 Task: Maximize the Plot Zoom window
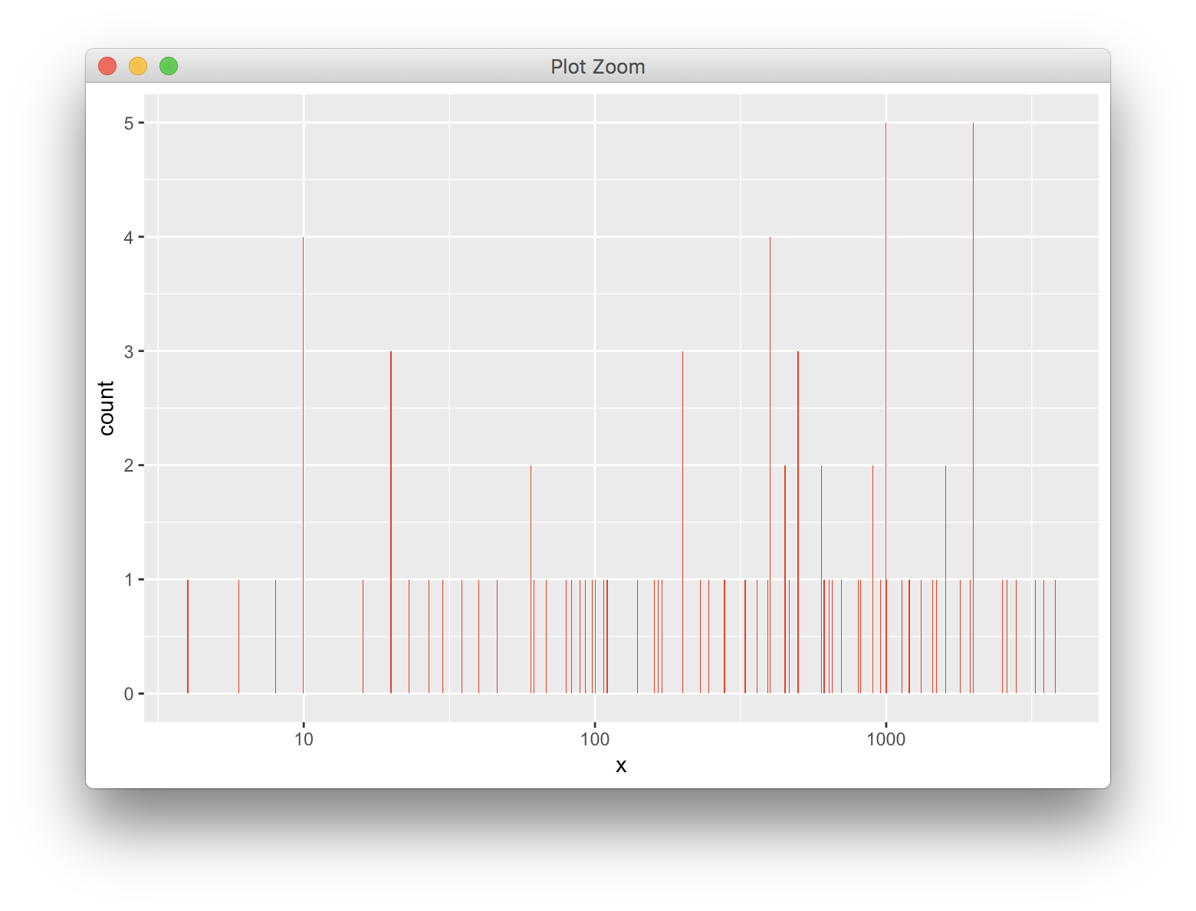[169, 66]
